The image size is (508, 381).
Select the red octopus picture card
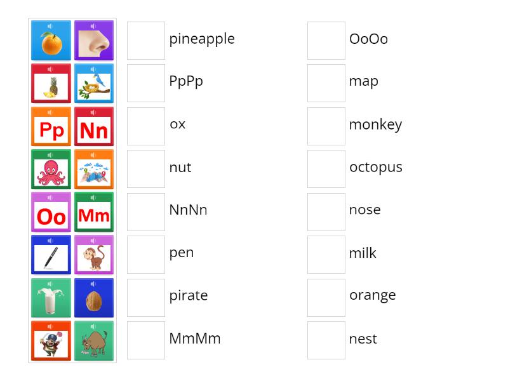pyautogui.click(x=51, y=170)
